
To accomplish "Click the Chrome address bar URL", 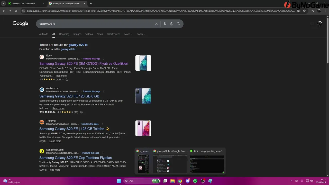I will pos(161,11).
